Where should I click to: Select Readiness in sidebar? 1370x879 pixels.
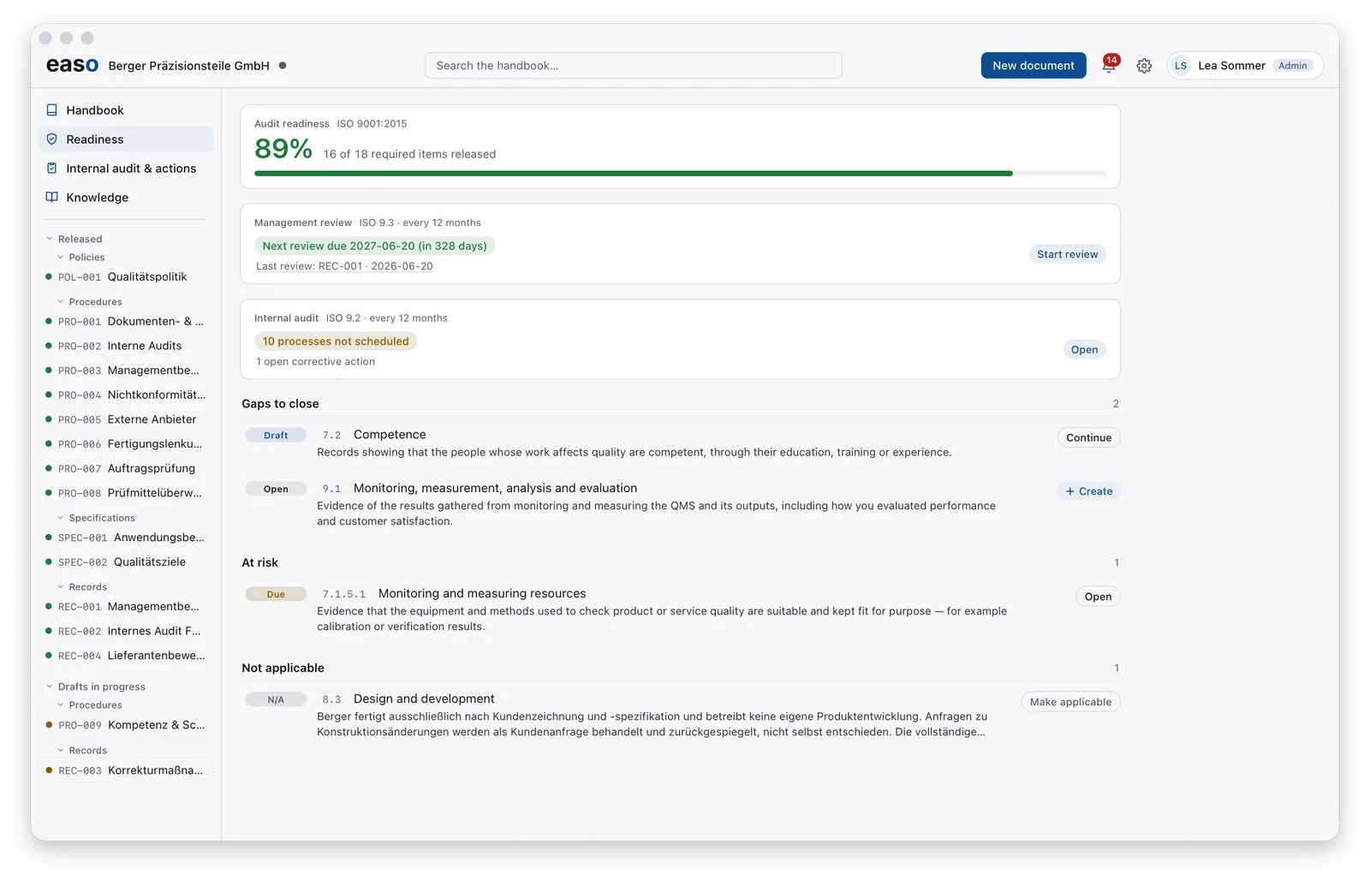(x=126, y=140)
